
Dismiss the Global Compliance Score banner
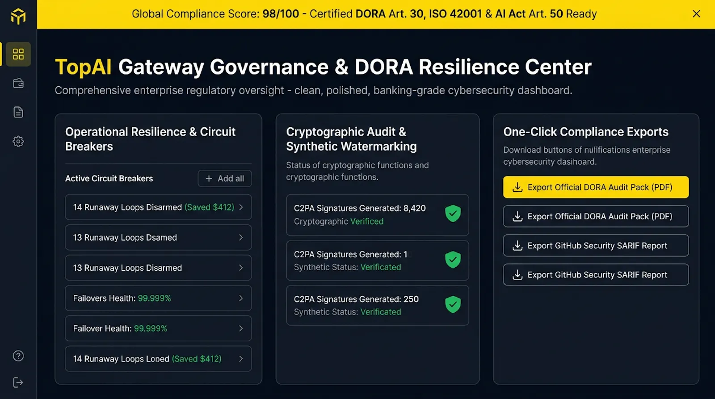[x=696, y=14]
